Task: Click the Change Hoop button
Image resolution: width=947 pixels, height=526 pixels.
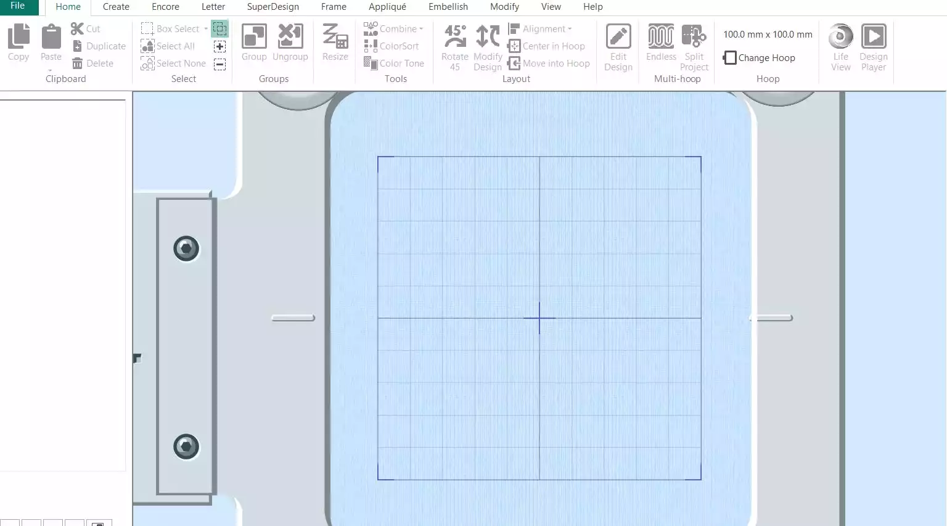Action: click(x=760, y=58)
